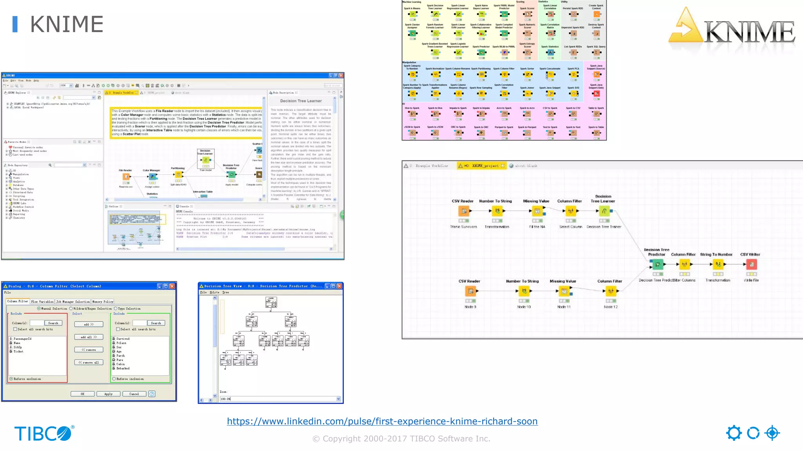This screenshot has width=803, height=451.
Task: Select the Enforce exclusion radio button
Action: click(x=11, y=379)
